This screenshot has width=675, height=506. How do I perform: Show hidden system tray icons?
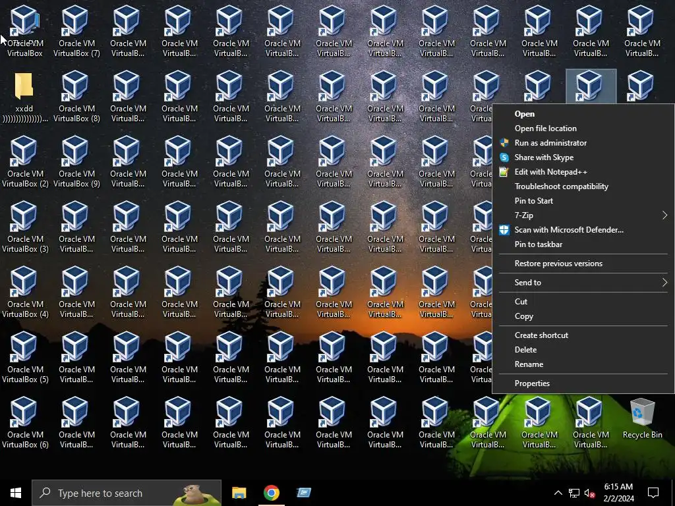pyautogui.click(x=558, y=493)
